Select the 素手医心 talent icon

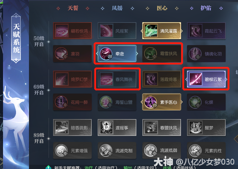151,102
